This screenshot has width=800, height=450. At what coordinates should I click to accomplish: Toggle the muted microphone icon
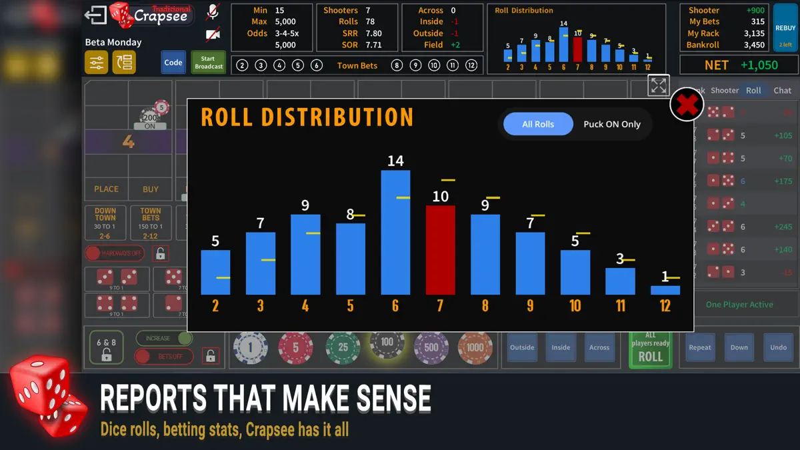click(213, 11)
